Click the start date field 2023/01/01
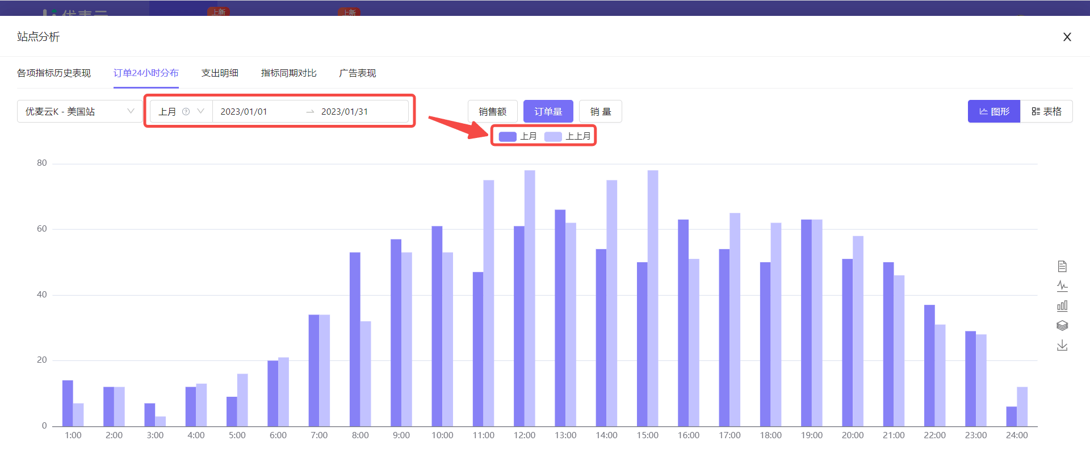The width and height of the screenshot is (1090, 449). pos(244,111)
